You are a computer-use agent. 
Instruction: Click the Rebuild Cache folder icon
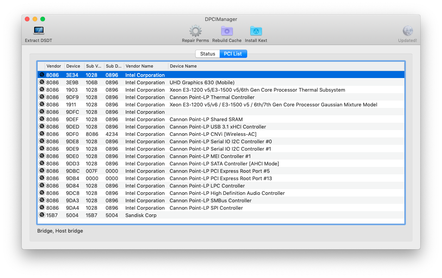point(227,31)
